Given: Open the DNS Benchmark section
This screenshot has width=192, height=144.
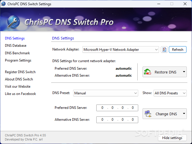Looking at the screenshot, I should (x=17, y=53).
